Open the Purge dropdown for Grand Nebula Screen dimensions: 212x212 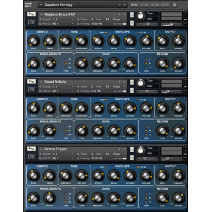(x=124, y=87)
